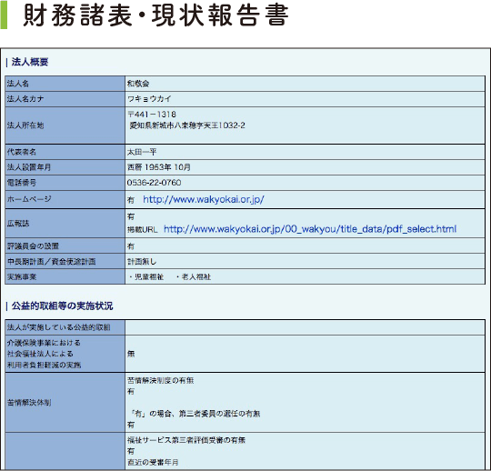This screenshot has height=471, width=491.
Task: Select the 法人設置年月 label cell
Action: click(x=65, y=167)
